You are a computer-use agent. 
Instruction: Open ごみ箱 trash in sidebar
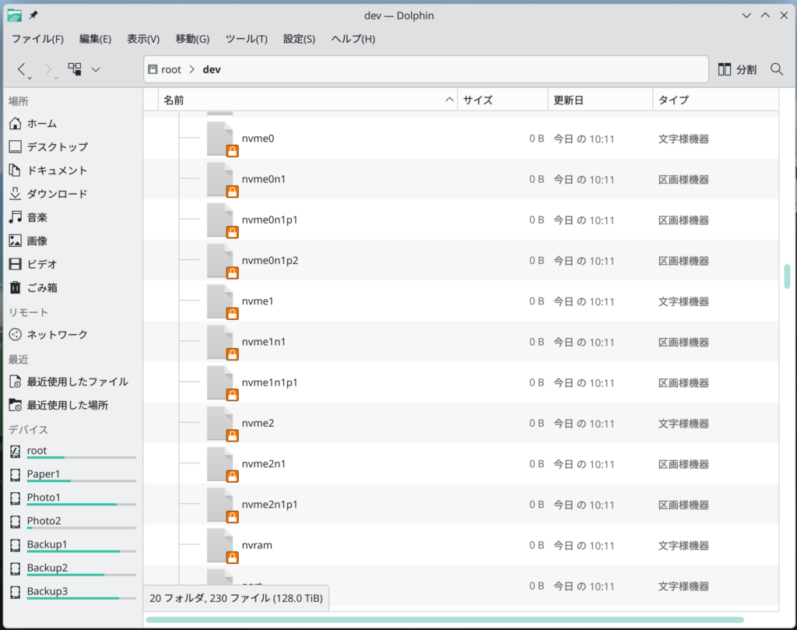click(x=42, y=287)
